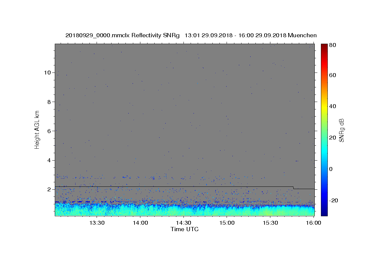The height and width of the screenshot is (259, 389).
Task: Click the 'Time UTC' axis label
Action: (184, 229)
